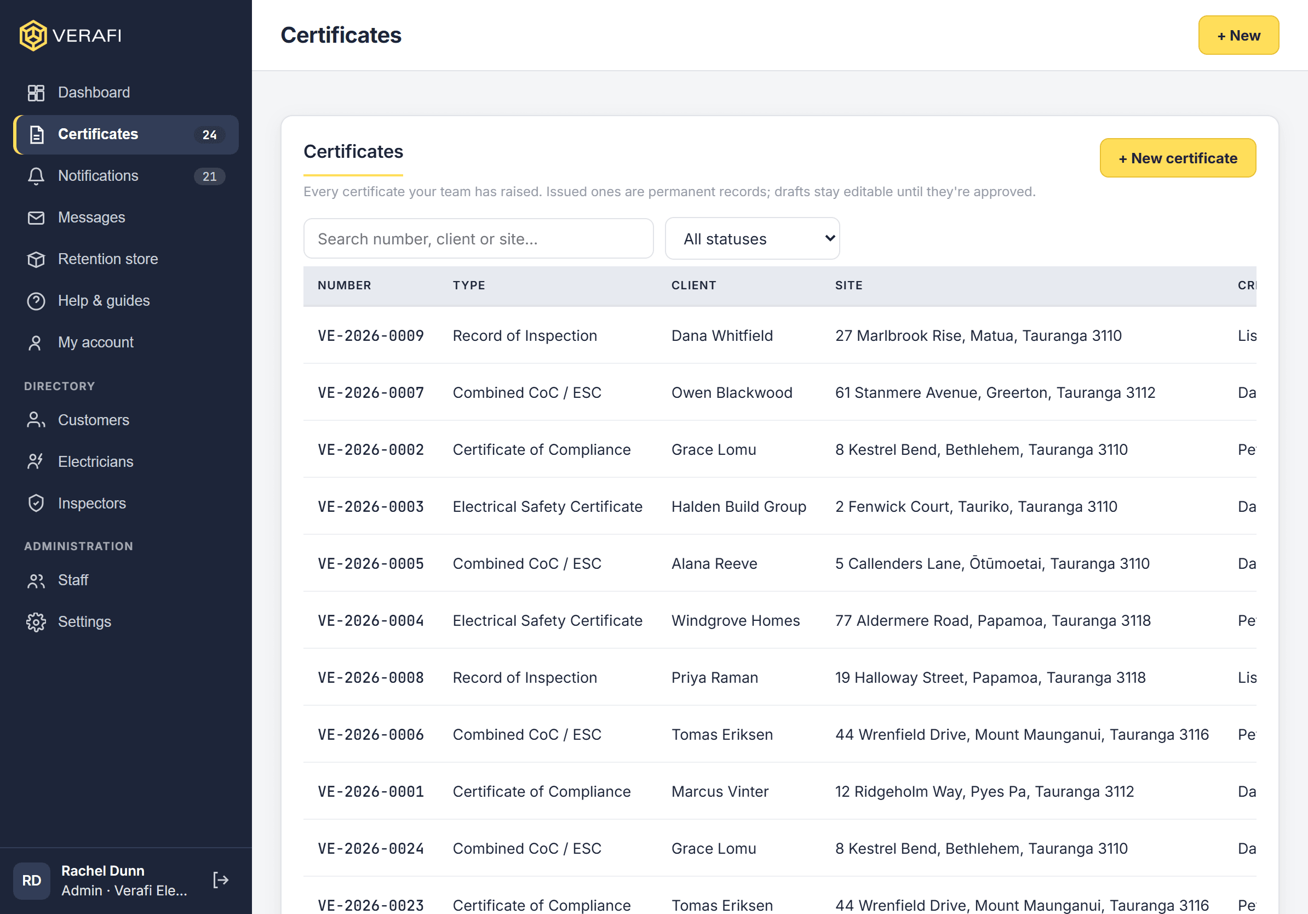The height and width of the screenshot is (914, 1308).
Task: Click the 24 badge beside Certificates
Action: click(209, 135)
